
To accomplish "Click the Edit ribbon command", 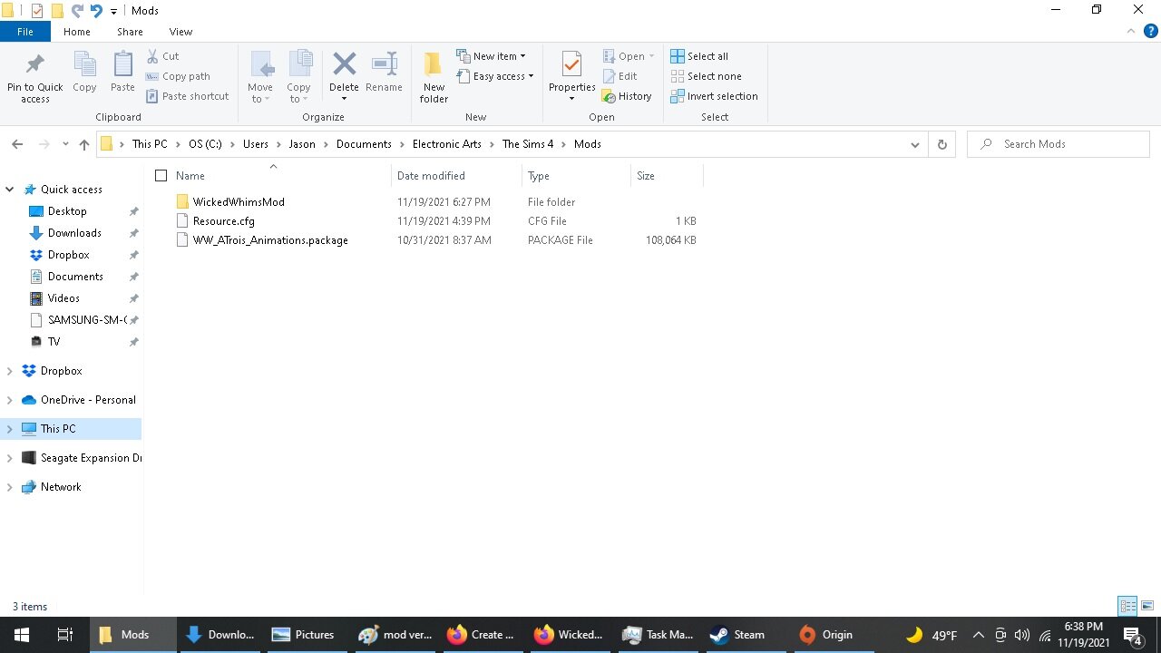I will 620,76.
